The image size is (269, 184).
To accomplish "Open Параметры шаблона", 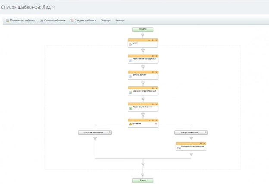I will [x=21, y=21].
